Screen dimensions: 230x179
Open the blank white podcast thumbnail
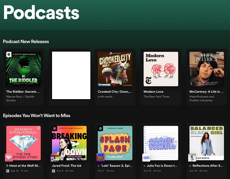point(71,75)
